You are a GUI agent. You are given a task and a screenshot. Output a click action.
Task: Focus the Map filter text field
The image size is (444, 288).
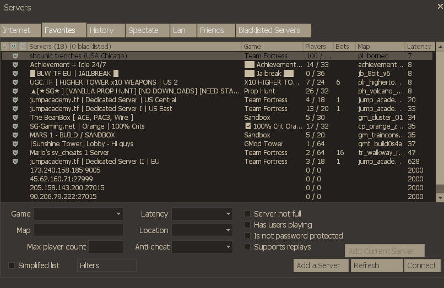[x=78, y=230]
